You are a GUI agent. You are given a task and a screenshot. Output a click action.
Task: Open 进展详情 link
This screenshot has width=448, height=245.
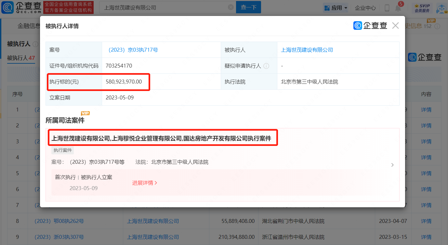click(x=144, y=183)
